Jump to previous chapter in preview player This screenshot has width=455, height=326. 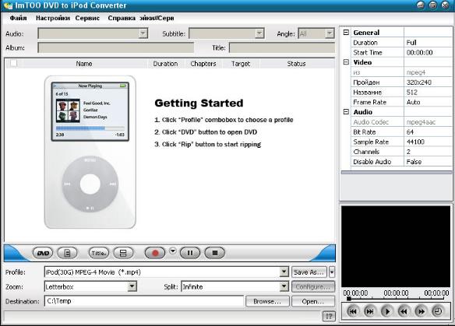click(x=353, y=311)
